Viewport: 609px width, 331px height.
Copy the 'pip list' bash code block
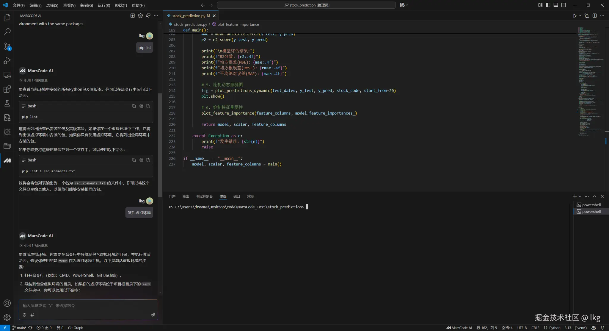pyautogui.click(x=134, y=106)
